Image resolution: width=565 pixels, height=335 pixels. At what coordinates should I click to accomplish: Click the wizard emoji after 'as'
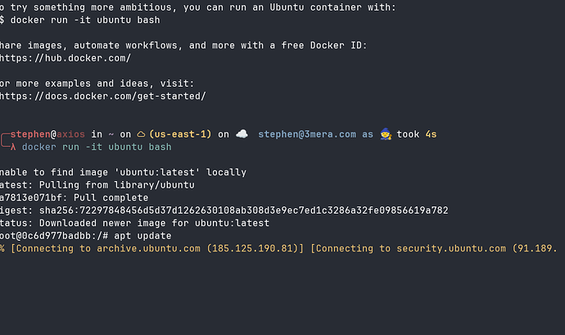click(386, 134)
